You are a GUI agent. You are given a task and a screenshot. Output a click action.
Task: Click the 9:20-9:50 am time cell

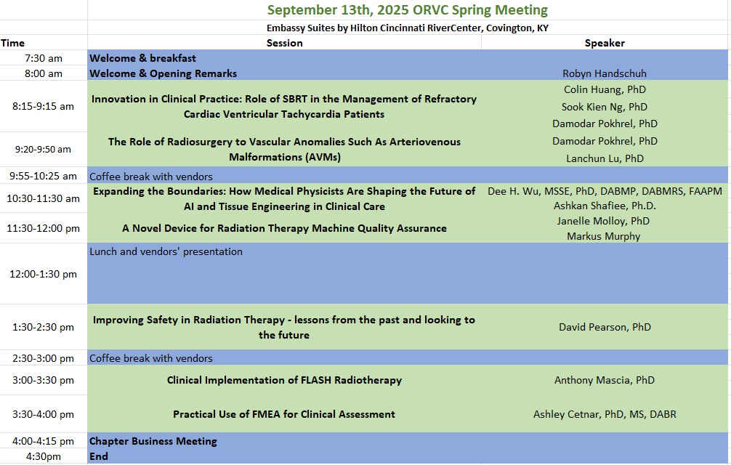(x=44, y=149)
